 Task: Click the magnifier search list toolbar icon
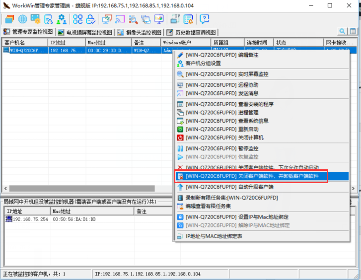133,19
